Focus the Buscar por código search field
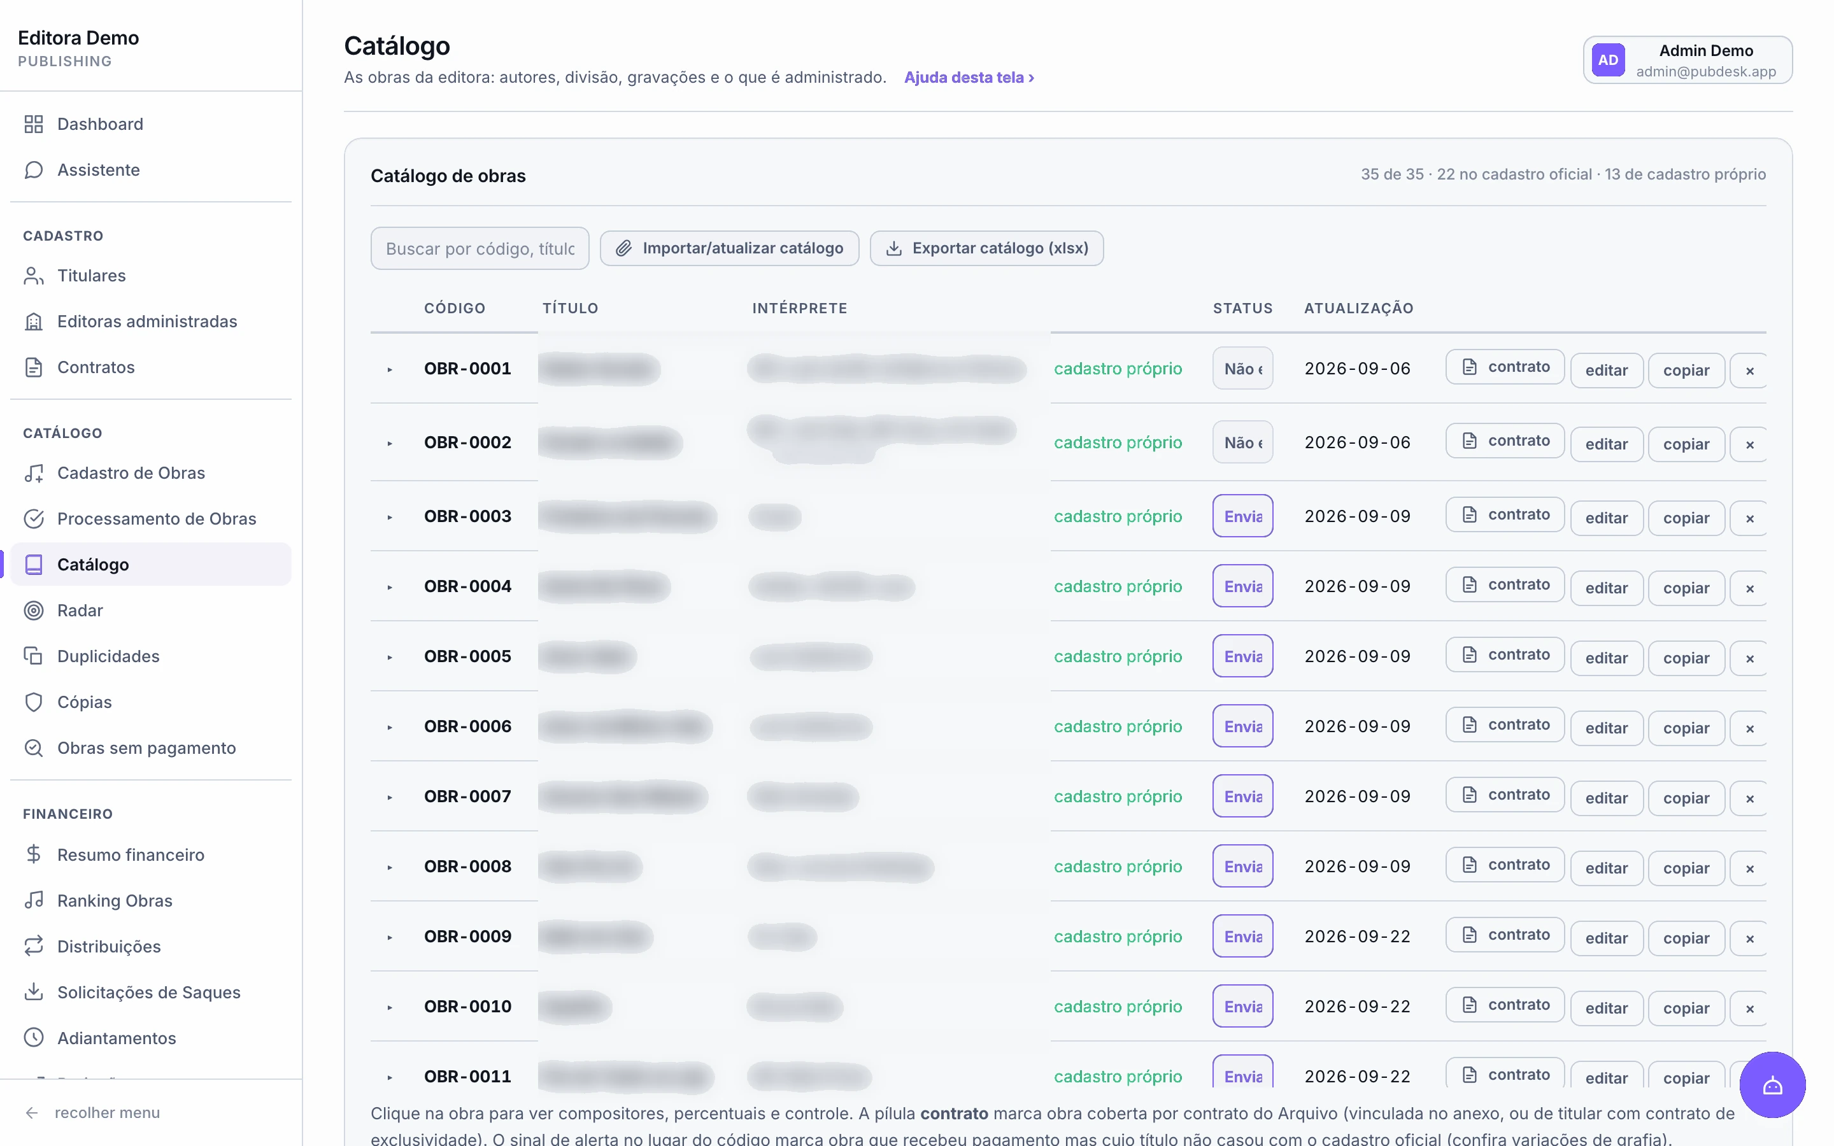 pyautogui.click(x=480, y=248)
